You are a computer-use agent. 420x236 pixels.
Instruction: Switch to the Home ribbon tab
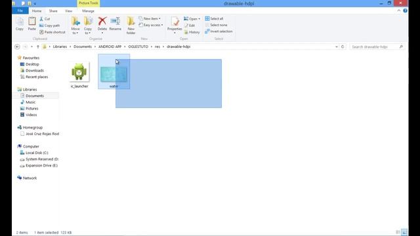(x=37, y=11)
